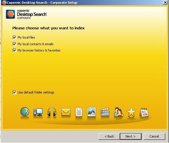The width and height of the screenshot is (169, 143).
Task: Click the star favorites icon
Action: coord(131,112)
